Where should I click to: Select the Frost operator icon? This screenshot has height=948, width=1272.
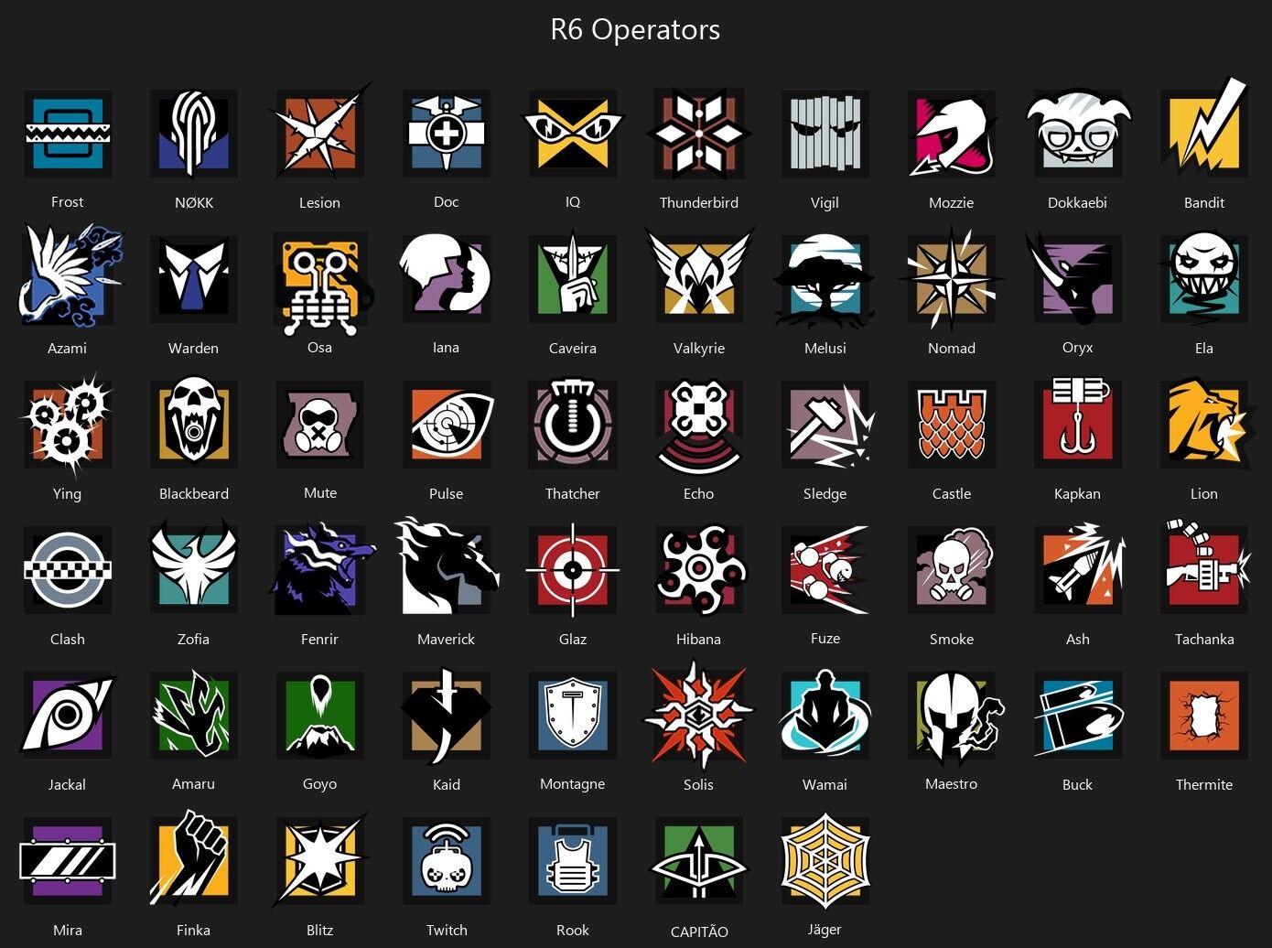point(68,134)
